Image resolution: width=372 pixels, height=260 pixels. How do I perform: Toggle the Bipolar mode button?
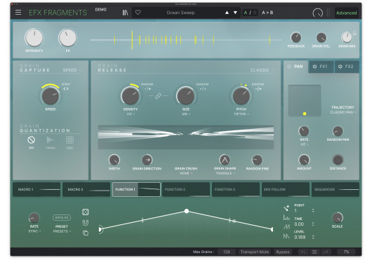pos(62,217)
